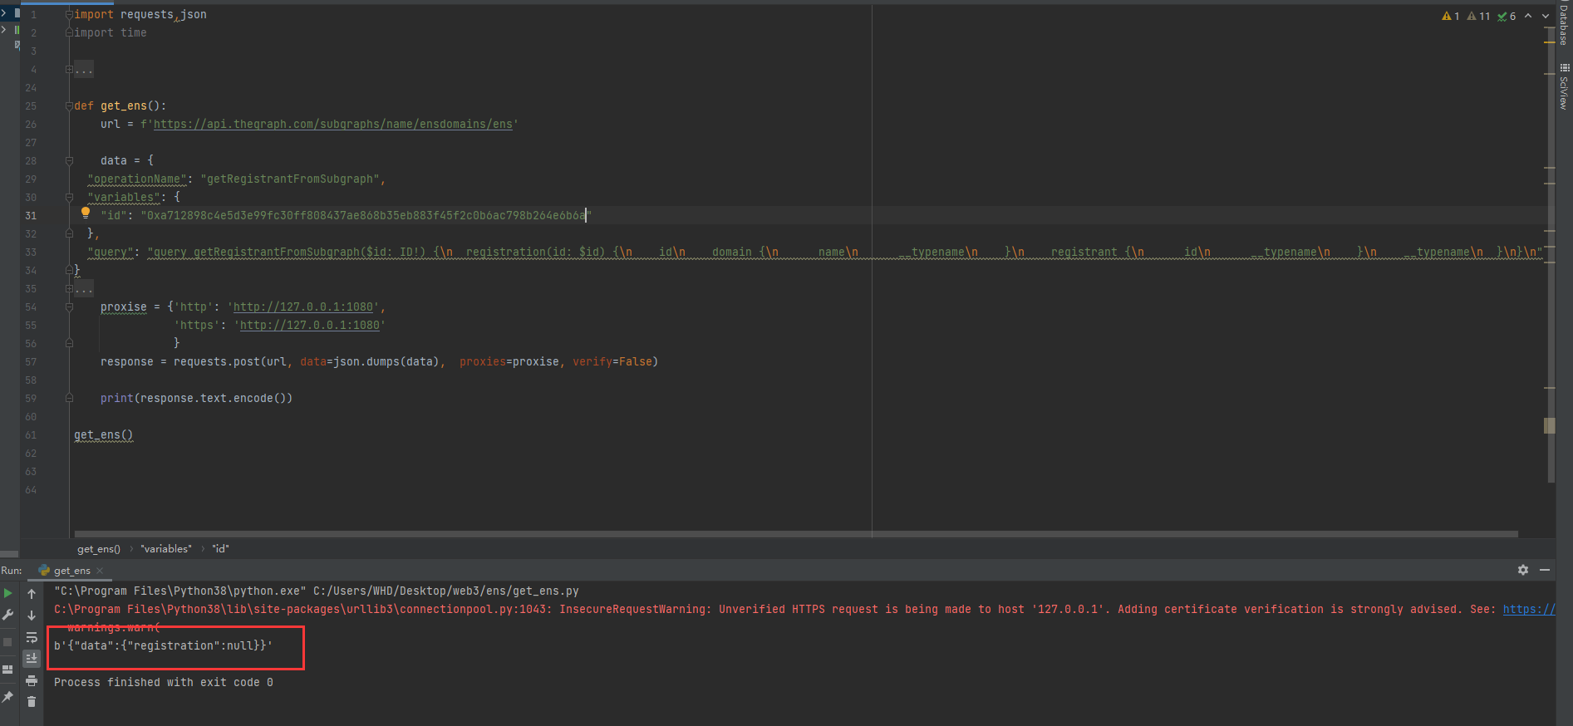Click print(response.text.encode()) on line 59

(196, 399)
